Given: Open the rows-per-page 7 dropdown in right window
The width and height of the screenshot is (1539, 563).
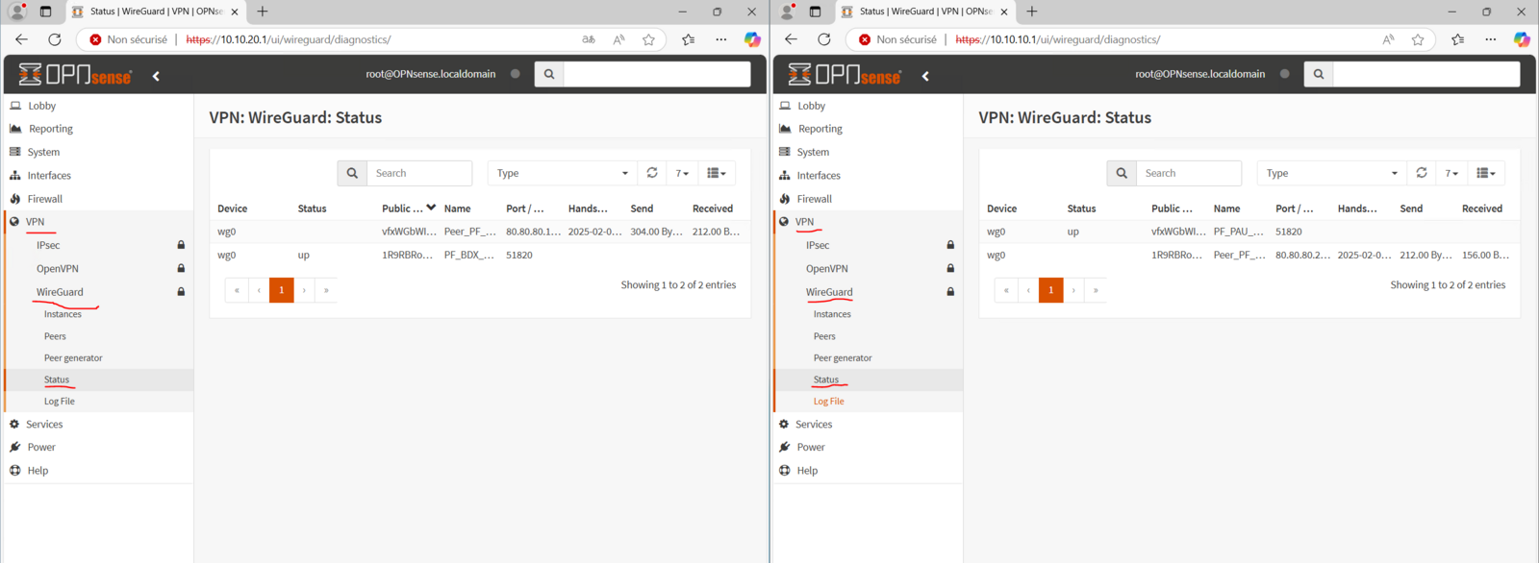Looking at the screenshot, I should (x=1451, y=173).
